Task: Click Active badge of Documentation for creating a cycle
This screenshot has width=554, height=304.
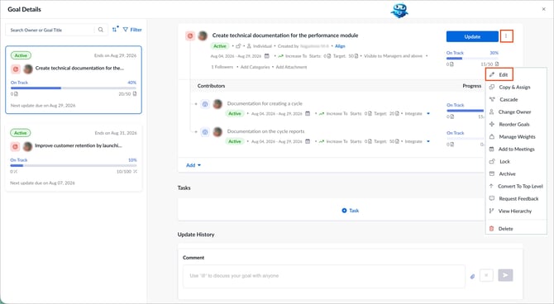Action: [x=235, y=114]
